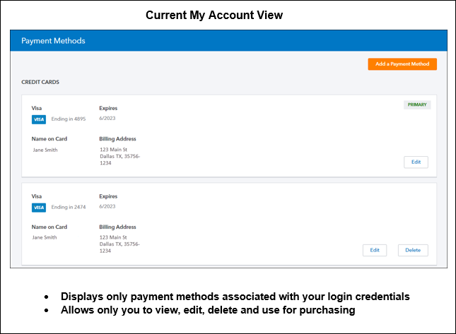Screen dimensions: 456x334
Task: Edit the Visa card ending in 2474
Action: (x=375, y=250)
